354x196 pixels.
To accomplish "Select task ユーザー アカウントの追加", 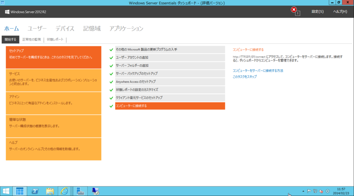I will pyautogui.click(x=170, y=58).
